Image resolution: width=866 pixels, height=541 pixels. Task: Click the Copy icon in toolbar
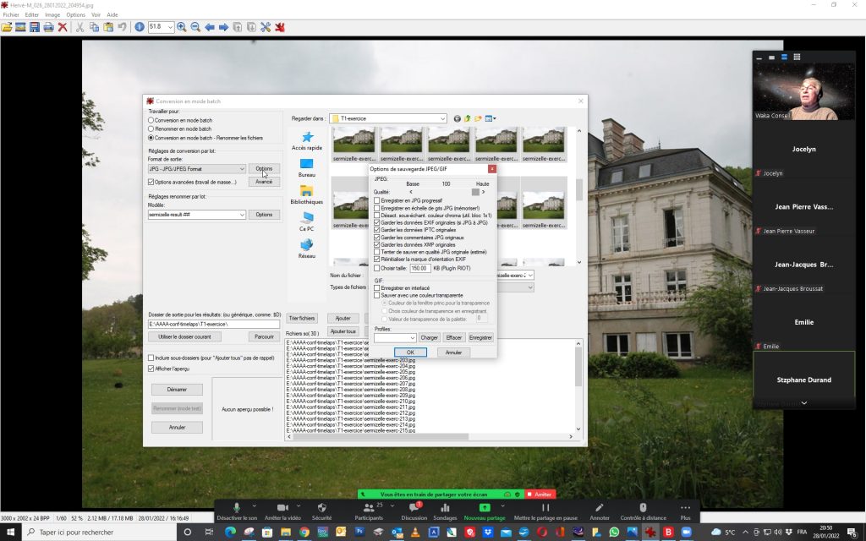coord(94,27)
